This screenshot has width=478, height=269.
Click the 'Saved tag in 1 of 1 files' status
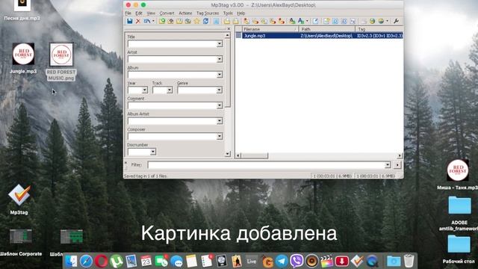point(146,176)
